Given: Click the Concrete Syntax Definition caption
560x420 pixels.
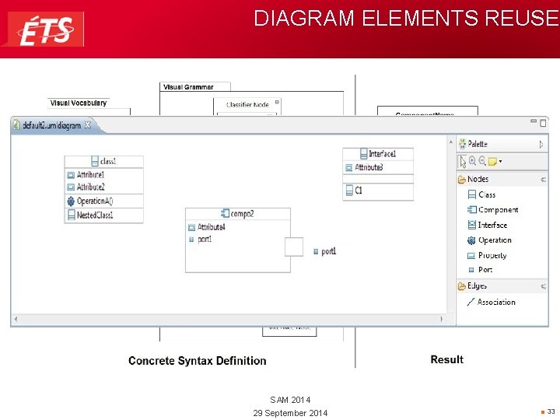Looking at the screenshot, I should click(x=197, y=361).
